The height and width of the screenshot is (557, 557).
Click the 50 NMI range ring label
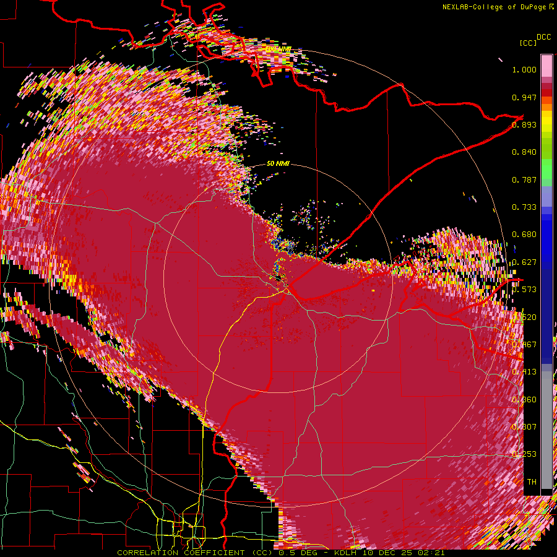(278, 164)
